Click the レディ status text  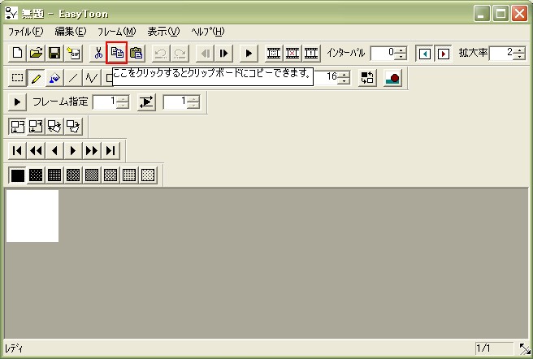click(14, 348)
